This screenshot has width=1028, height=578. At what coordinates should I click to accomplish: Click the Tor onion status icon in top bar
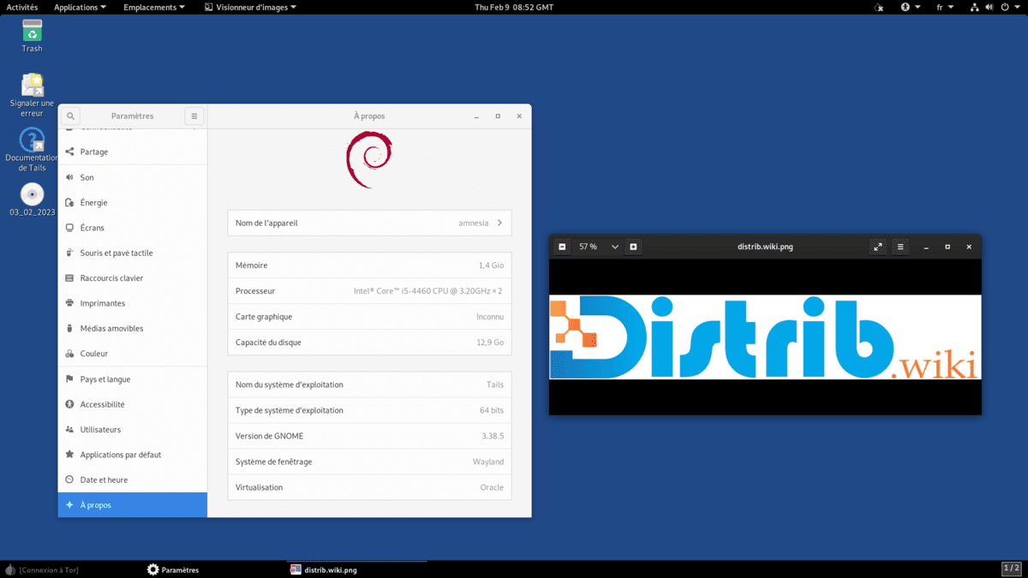(878, 7)
